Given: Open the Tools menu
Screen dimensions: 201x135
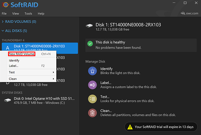Looking at the screenshot, I should [x=28, y=13].
